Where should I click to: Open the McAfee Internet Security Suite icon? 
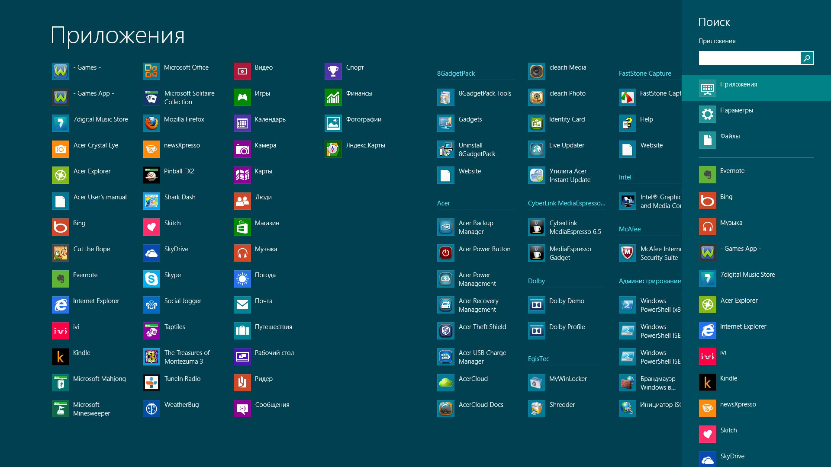tap(627, 253)
